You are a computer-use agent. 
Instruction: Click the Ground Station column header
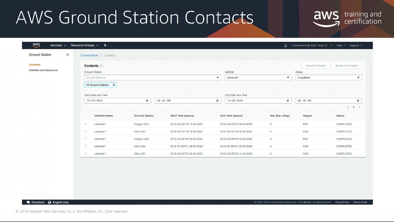click(x=144, y=116)
